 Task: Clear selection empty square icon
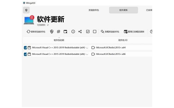(95, 32)
